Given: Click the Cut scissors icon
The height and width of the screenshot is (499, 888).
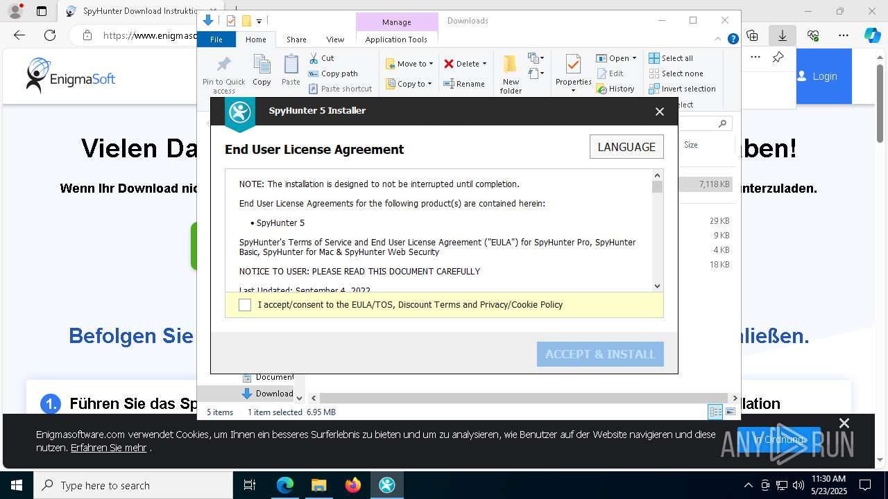Looking at the screenshot, I should coord(314,58).
